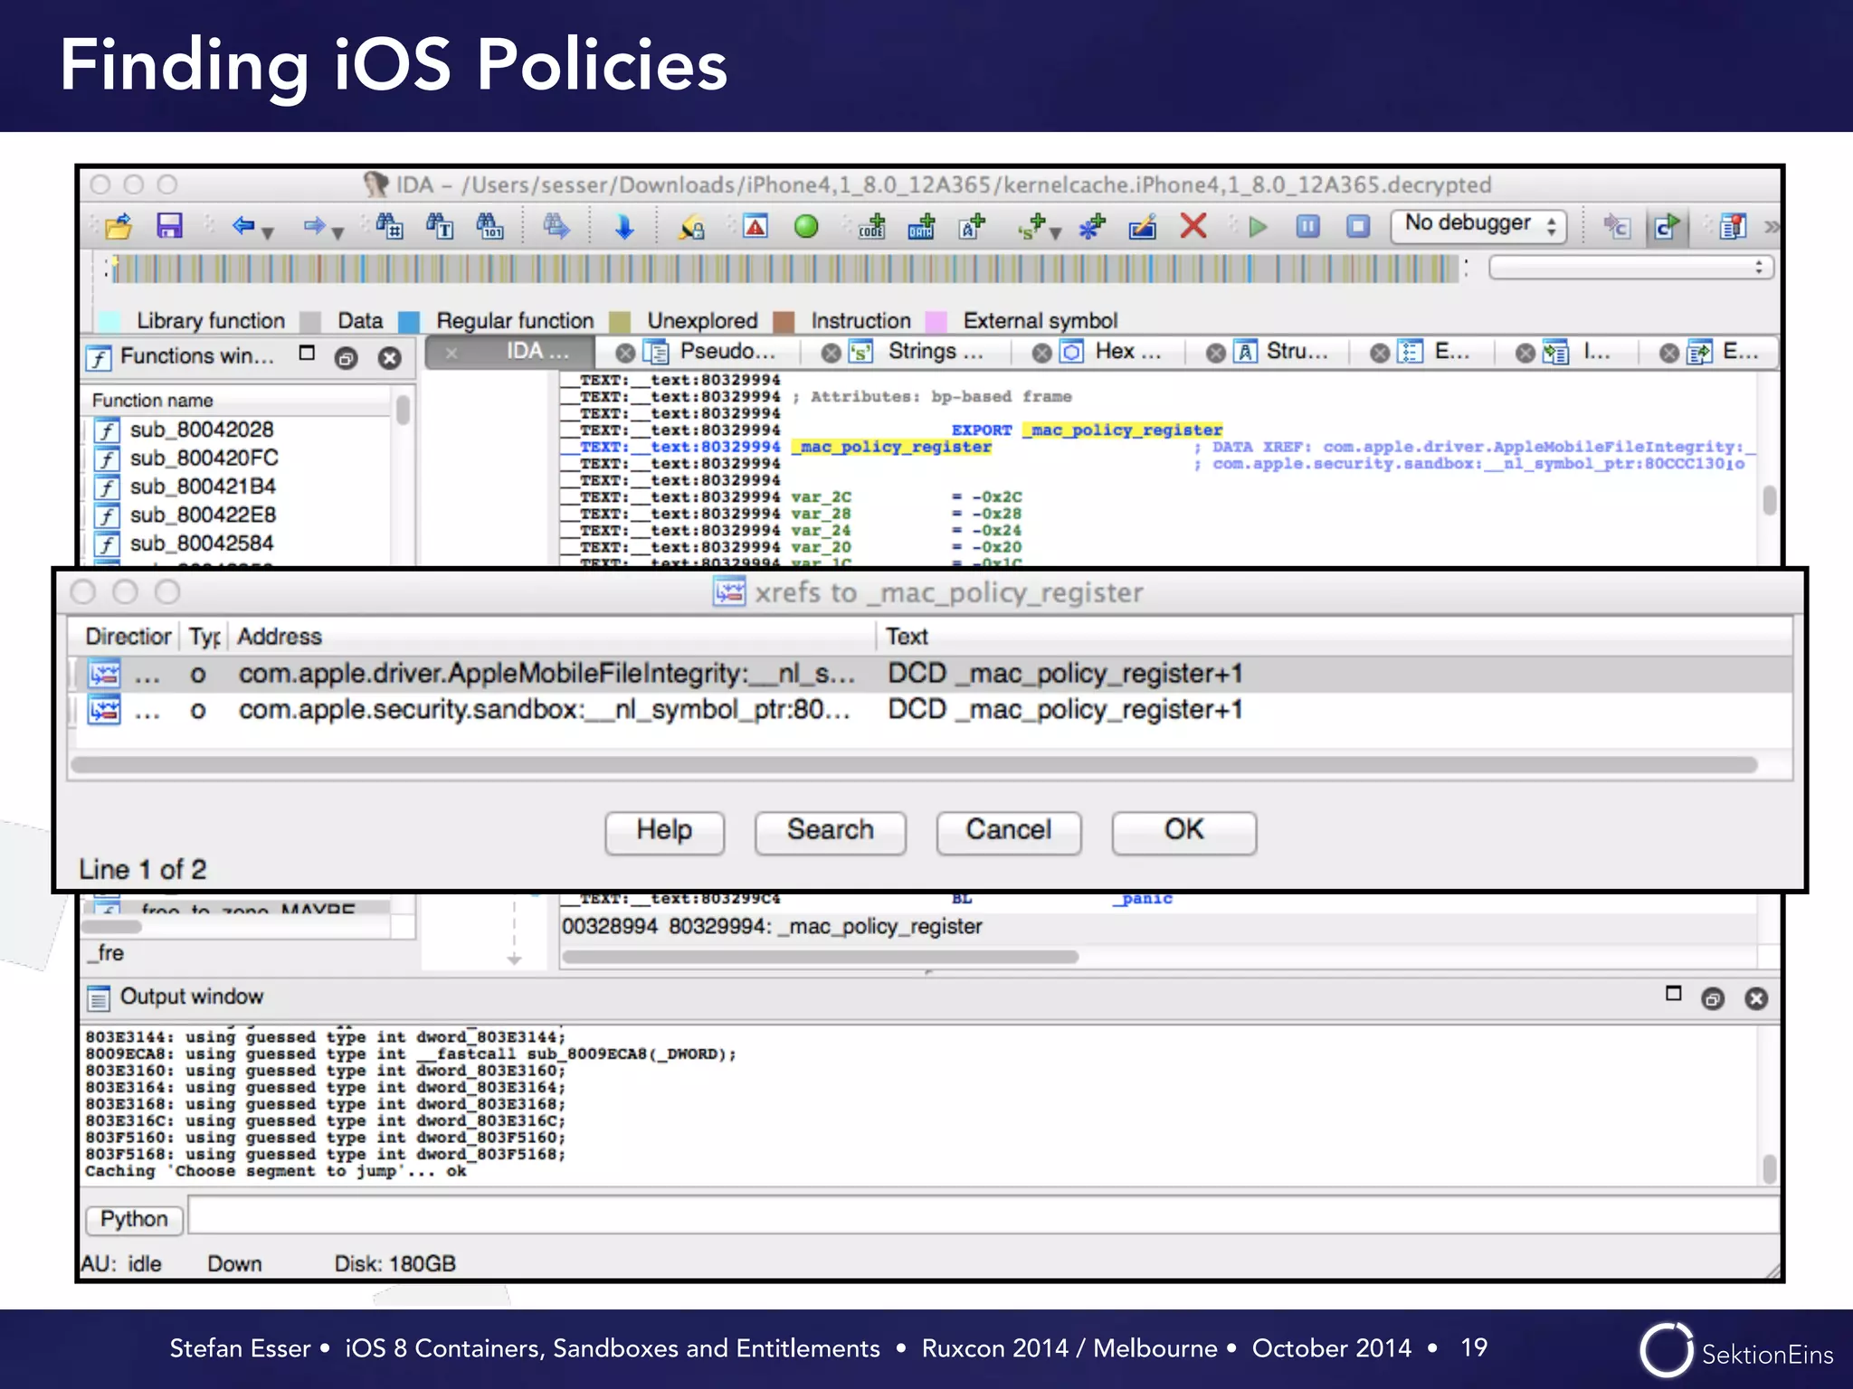
Task: Close the Strings tab using its x
Action: [831, 354]
